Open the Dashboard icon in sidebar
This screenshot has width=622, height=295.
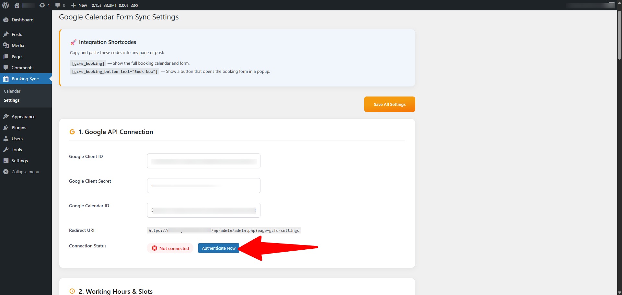6,20
